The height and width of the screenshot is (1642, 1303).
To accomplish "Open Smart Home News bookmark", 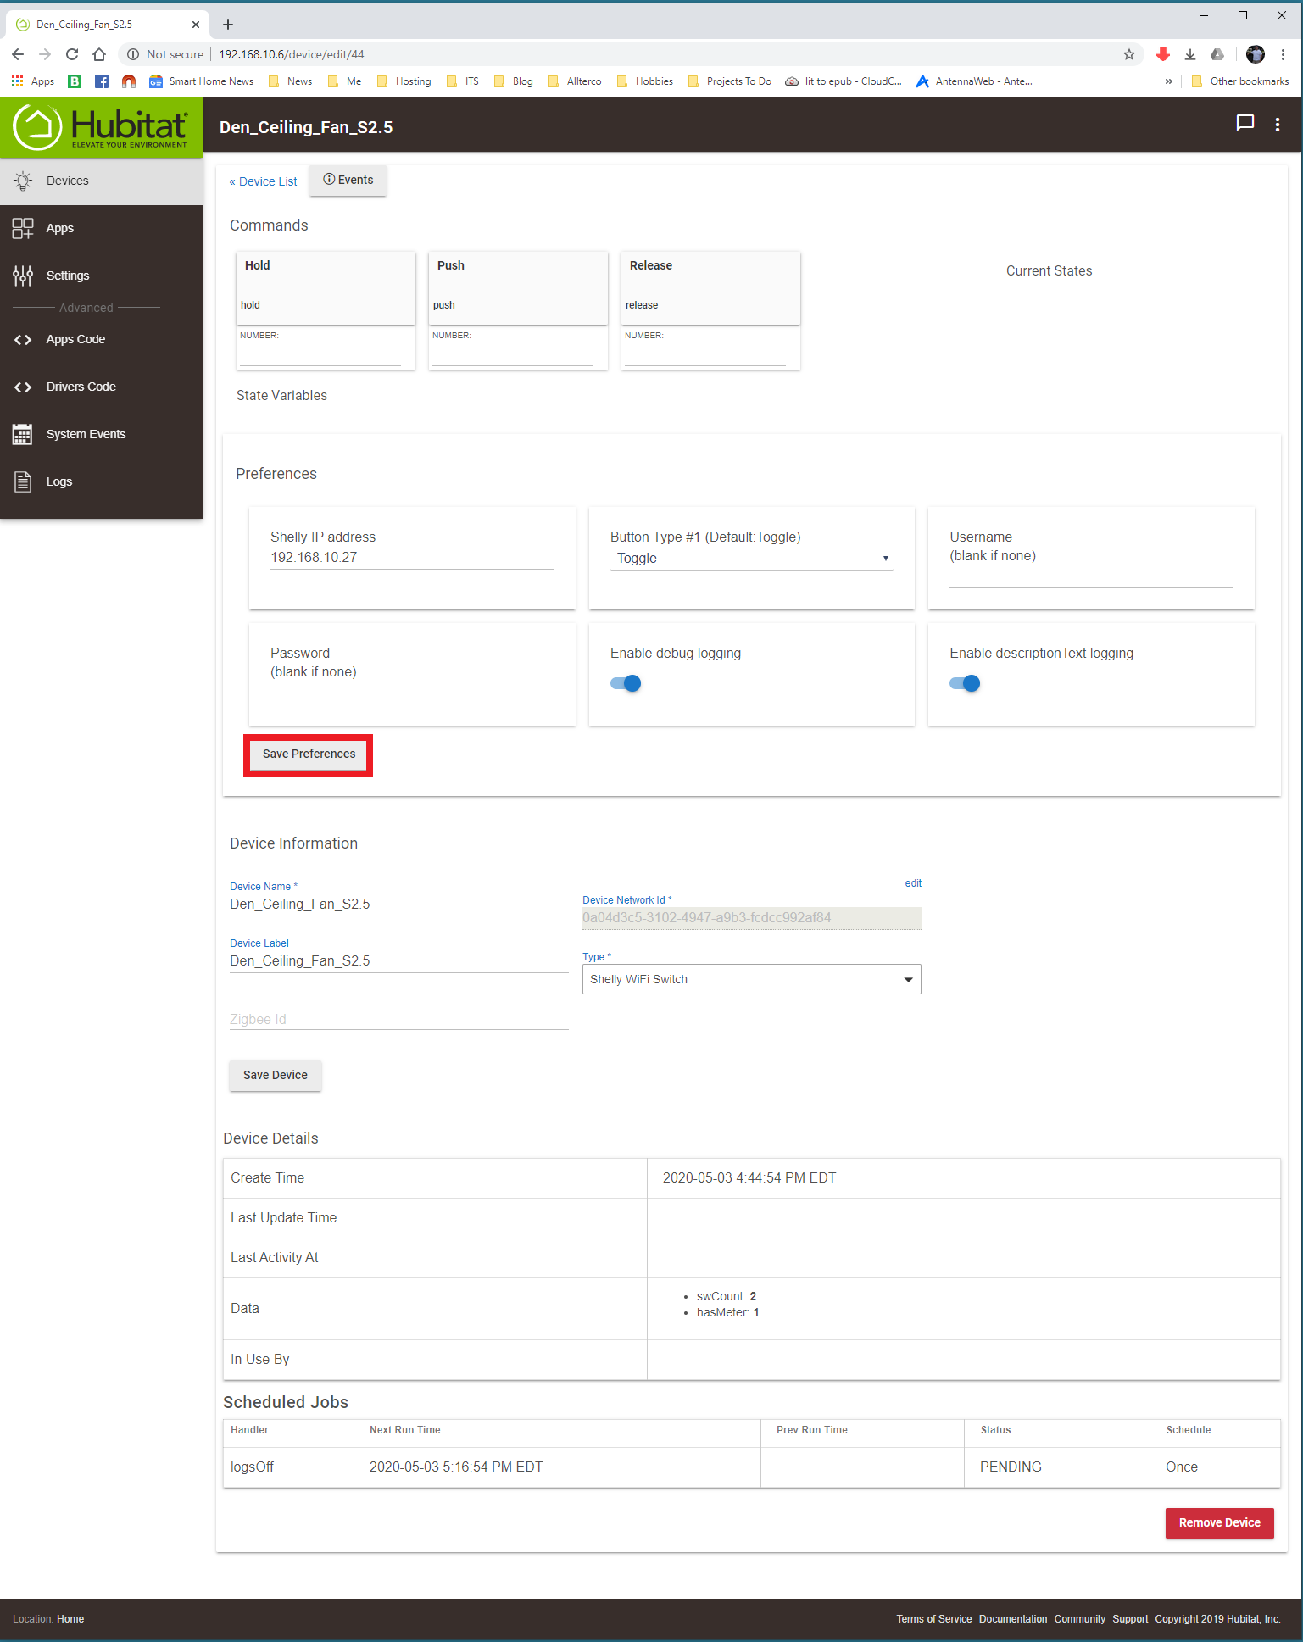I will coord(202,81).
